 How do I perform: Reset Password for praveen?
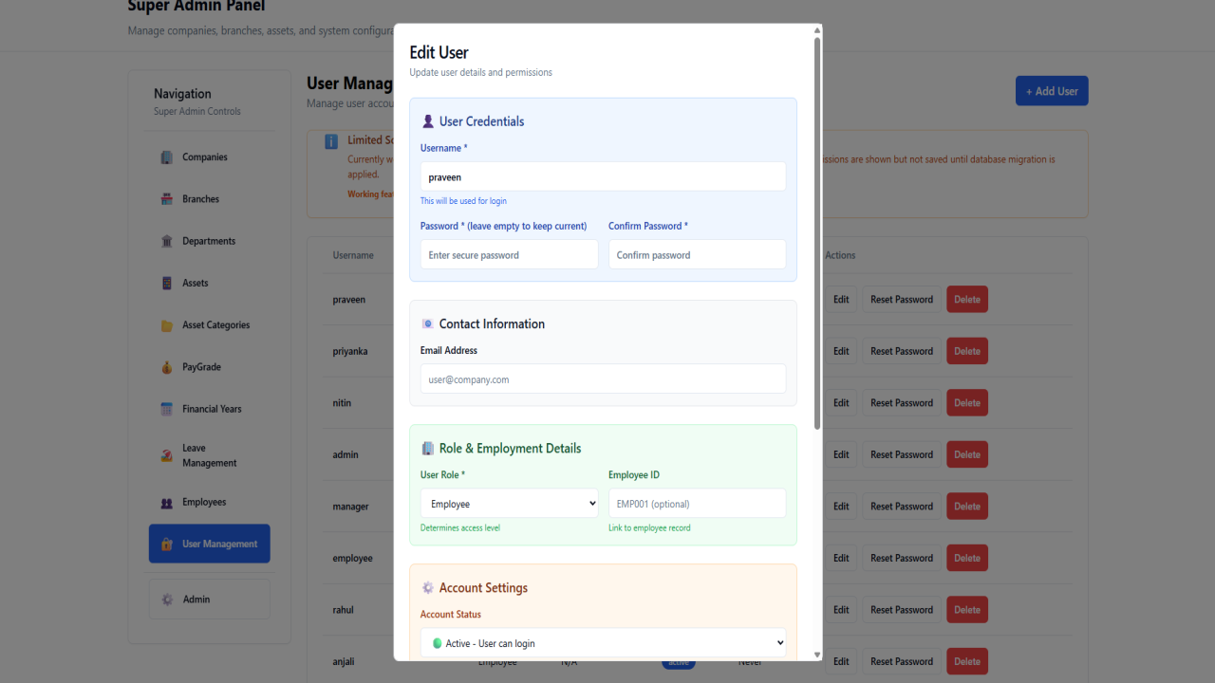(x=902, y=300)
